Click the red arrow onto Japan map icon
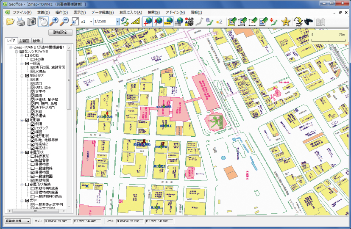Image resolution: width=351 pixels, height=229 pixels. 273,22
